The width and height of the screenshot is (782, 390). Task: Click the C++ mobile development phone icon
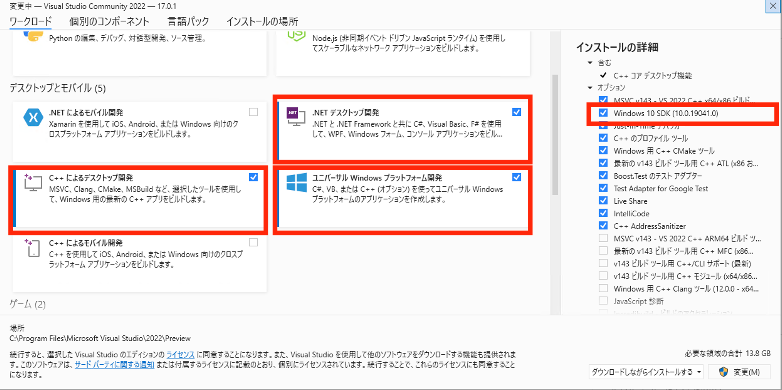point(33,248)
